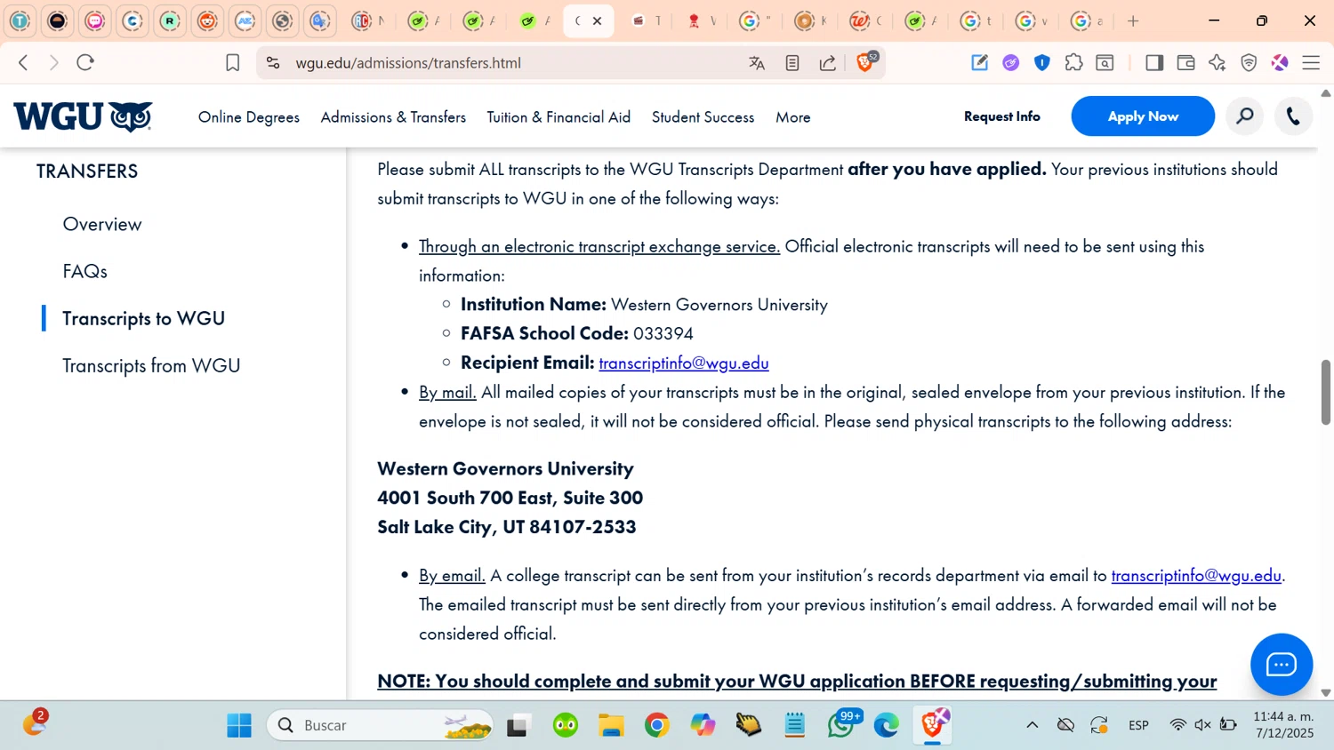Viewport: 1334px width, 750px height.
Task: Expand the More navigation menu
Action: point(793,117)
